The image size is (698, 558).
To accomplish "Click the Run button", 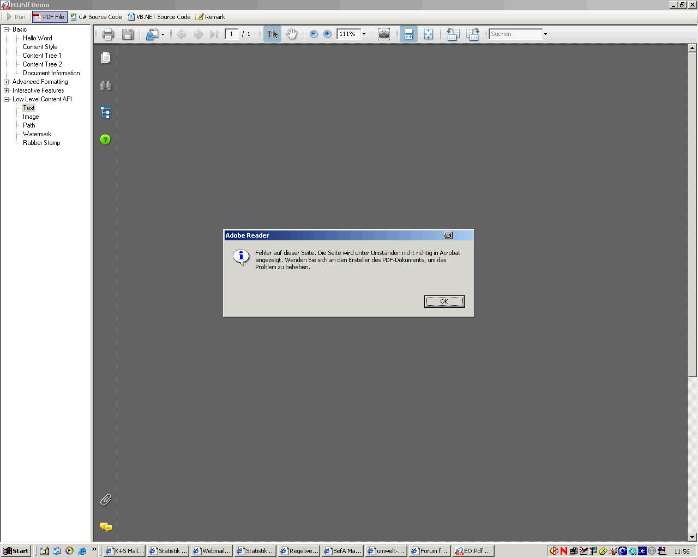I will tap(16, 17).
